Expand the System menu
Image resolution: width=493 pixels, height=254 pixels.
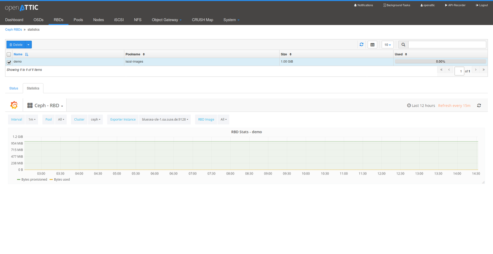(231, 20)
